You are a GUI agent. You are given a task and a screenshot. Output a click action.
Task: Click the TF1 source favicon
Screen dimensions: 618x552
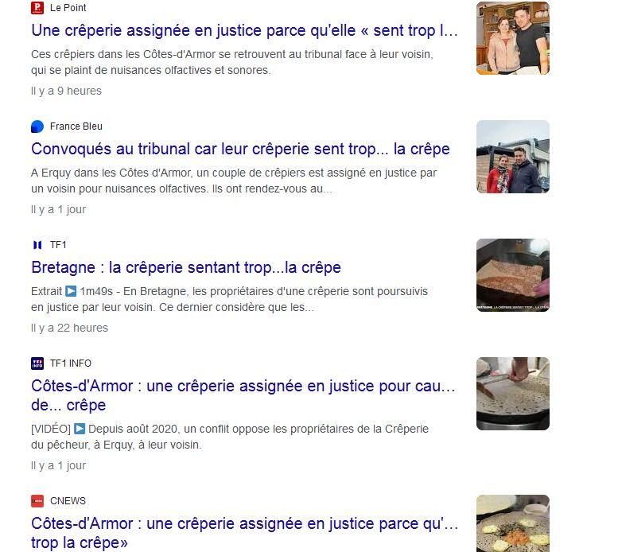coord(37,245)
